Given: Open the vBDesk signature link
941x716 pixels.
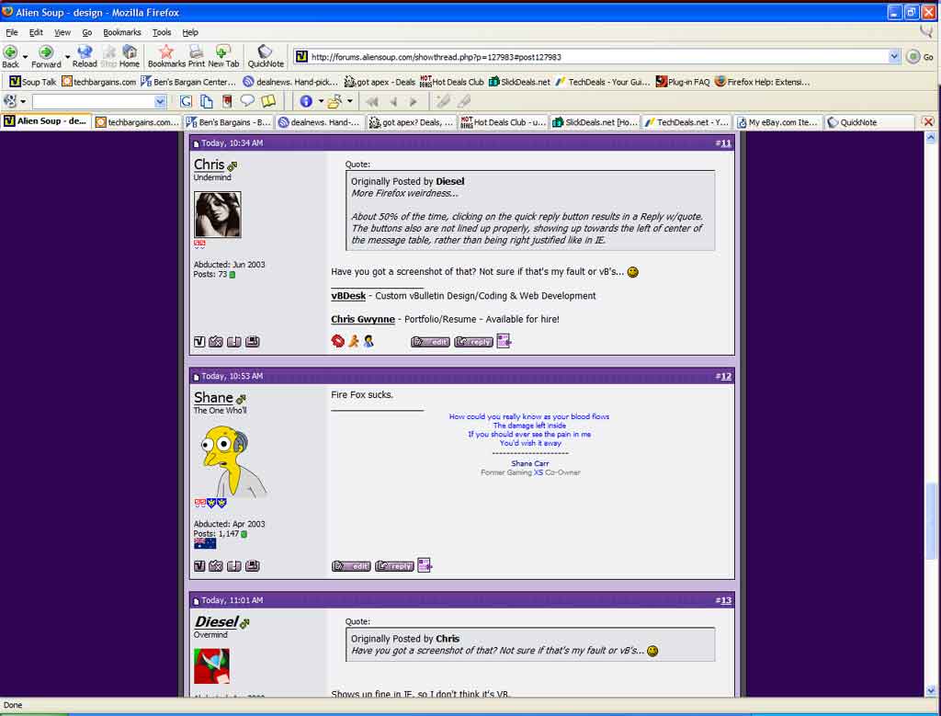Looking at the screenshot, I should pyautogui.click(x=348, y=295).
